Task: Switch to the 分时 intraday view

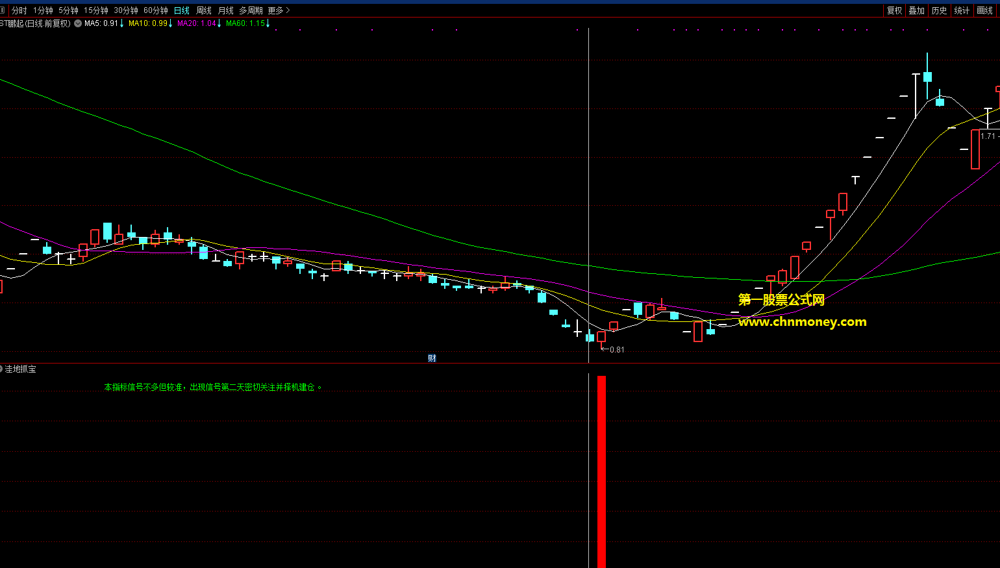Action: tap(19, 10)
